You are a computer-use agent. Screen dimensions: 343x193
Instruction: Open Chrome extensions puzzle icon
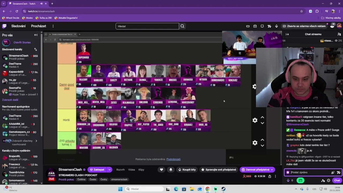click(317, 11)
